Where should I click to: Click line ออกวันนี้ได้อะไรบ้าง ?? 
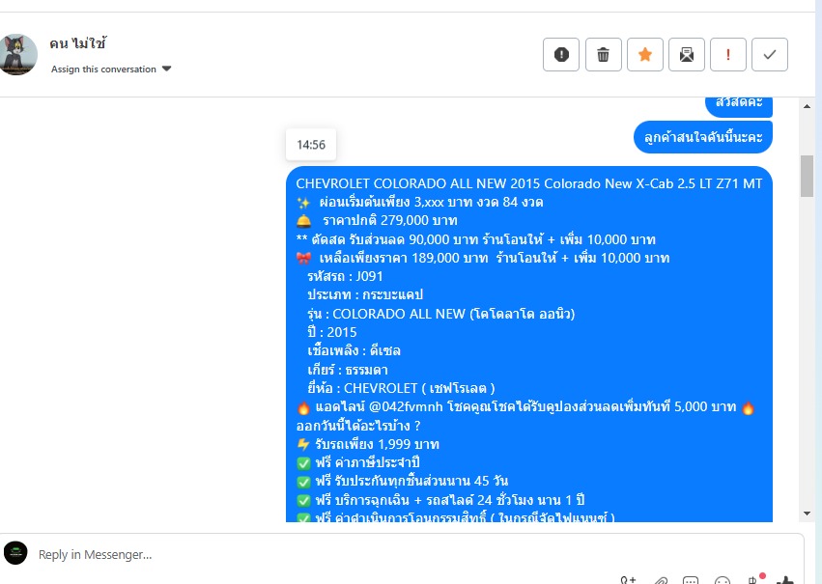click(358, 426)
